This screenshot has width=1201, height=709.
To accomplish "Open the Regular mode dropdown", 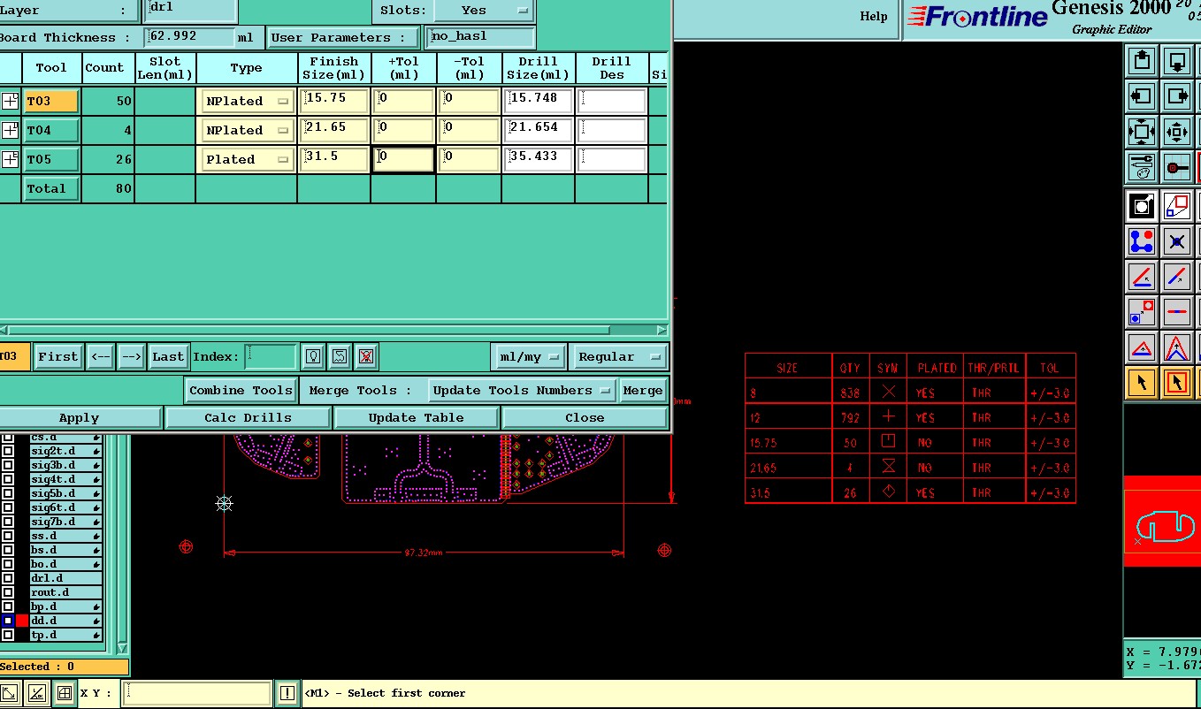I will 618,357.
